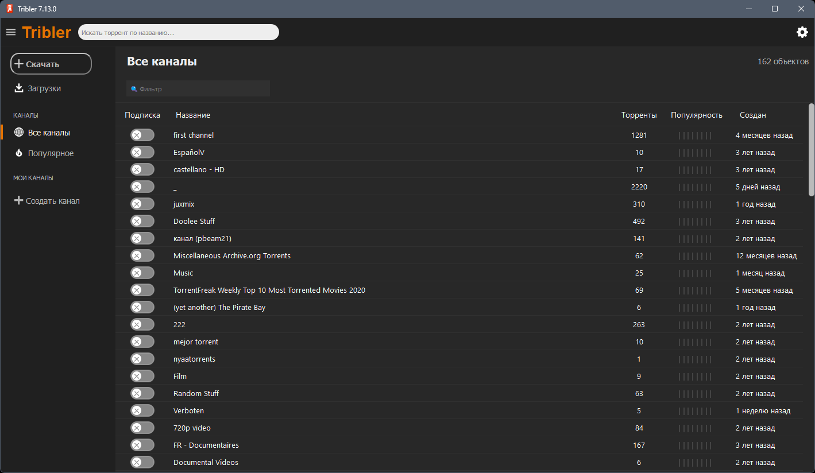This screenshot has width=815, height=473.
Task: Subscribe to the Music channel
Action: (x=142, y=273)
